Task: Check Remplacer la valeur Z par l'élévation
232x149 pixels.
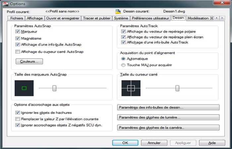Action: point(18,119)
